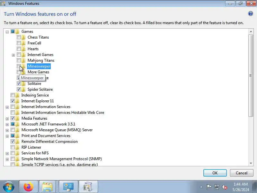Viewport: 257px width, 193px height.
Task: Click the Games folder icon
Action: 17,31
